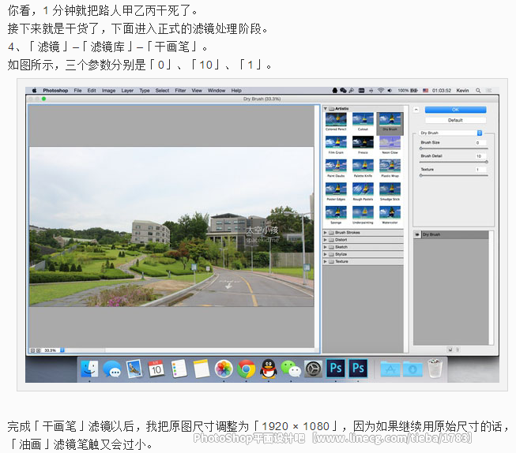Open the yellow Notes app in the dock
The width and height of the screenshot is (516, 453).
coord(202,369)
